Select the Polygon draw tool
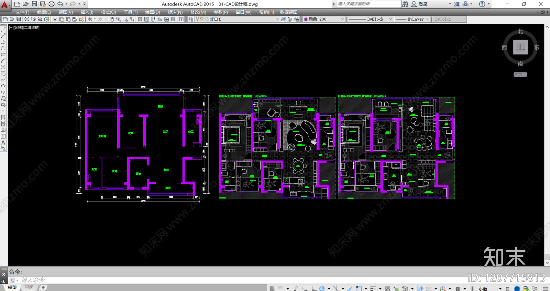Viewport: 550px width, 291px height. pyautogui.click(x=3, y=48)
